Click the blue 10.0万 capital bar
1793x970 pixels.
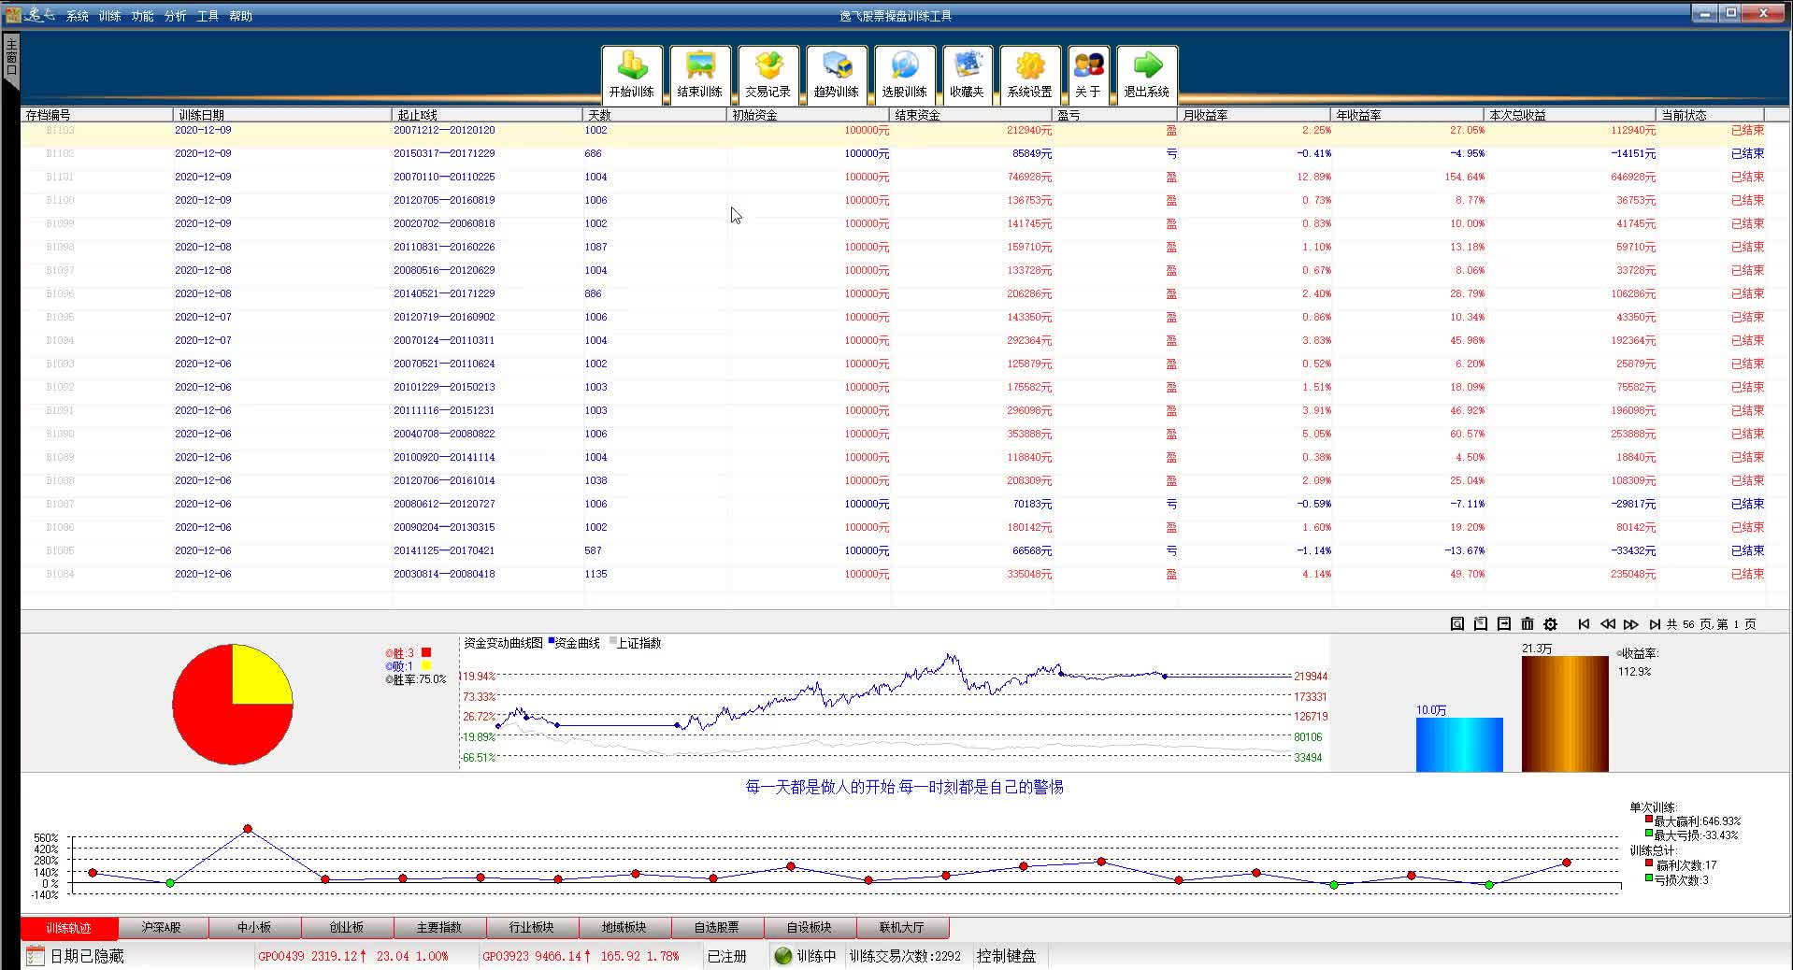(x=1459, y=745)
